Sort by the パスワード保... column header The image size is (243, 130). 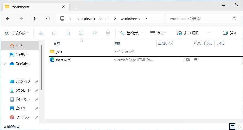[x=203, y=43]
